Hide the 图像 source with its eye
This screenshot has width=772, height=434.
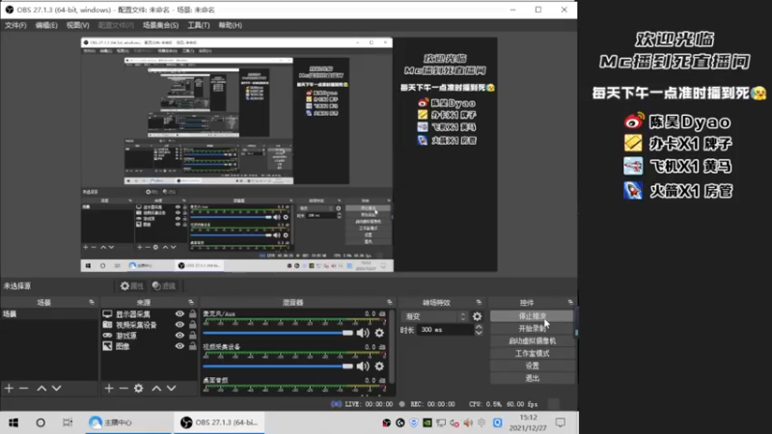tap(179, 346)
